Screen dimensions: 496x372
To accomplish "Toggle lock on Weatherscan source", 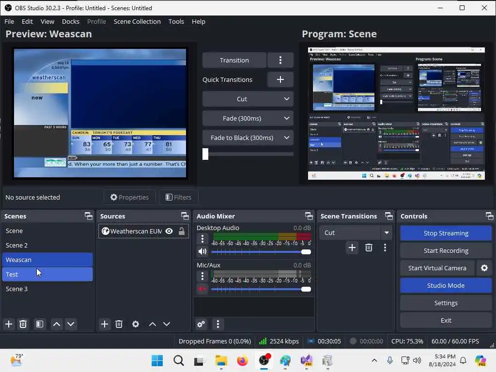I will pos(182,231).
